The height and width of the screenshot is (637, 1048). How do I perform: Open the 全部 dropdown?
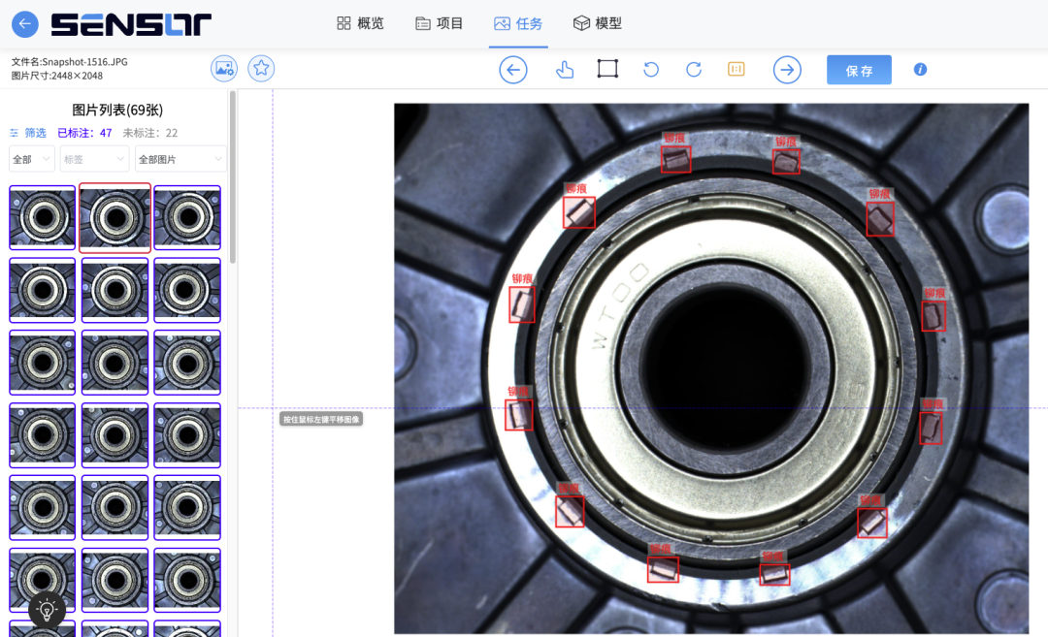[x=31, y=159]
